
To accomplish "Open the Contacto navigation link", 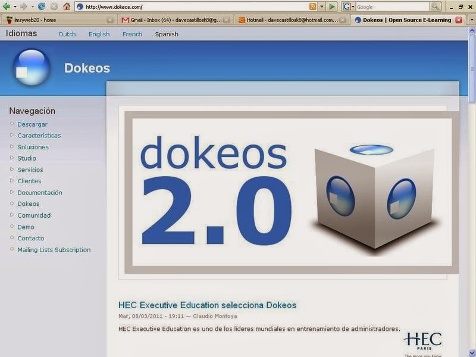I will pos(31,239).
